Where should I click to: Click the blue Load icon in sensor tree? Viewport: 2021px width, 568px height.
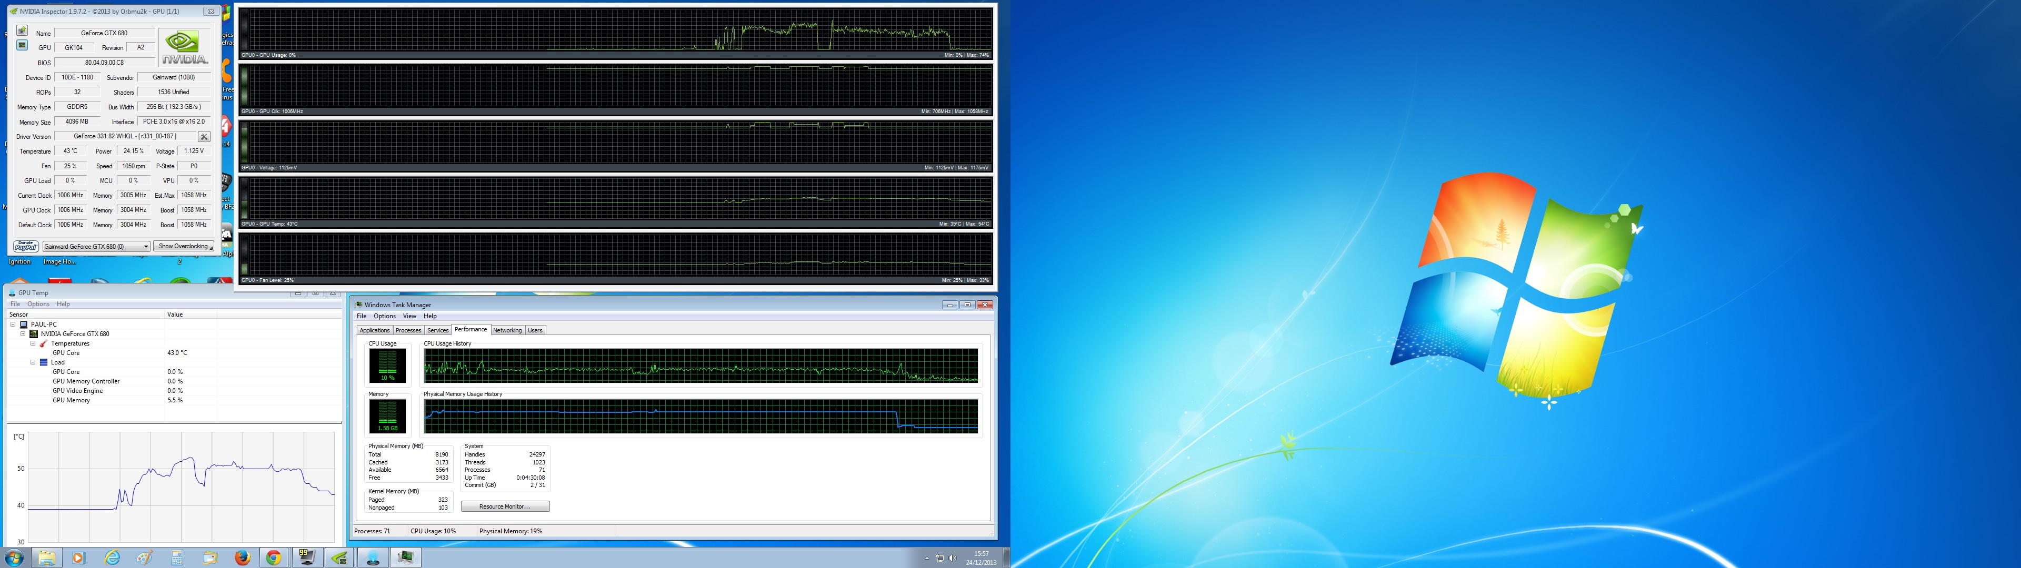click(x=44, y=362)
